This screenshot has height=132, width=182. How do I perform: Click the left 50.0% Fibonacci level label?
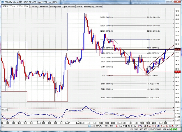click(107, 57)
